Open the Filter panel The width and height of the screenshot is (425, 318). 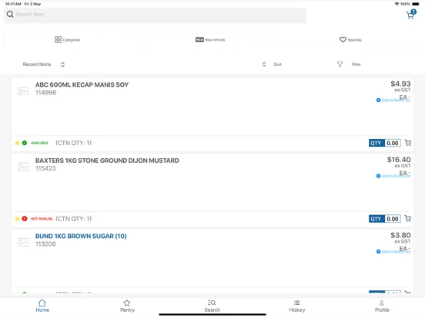[x=356, y=65]
